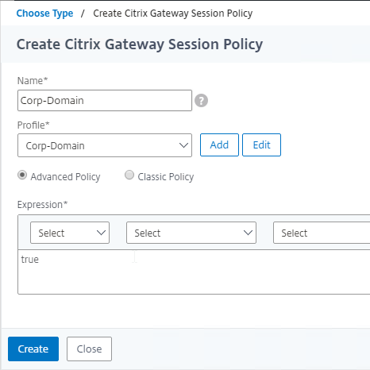This screenshot has width=370, height=370.
Task: Click the Create Citrix Gateway Session Policy breadcrumb text
Action: pos(173,13)
